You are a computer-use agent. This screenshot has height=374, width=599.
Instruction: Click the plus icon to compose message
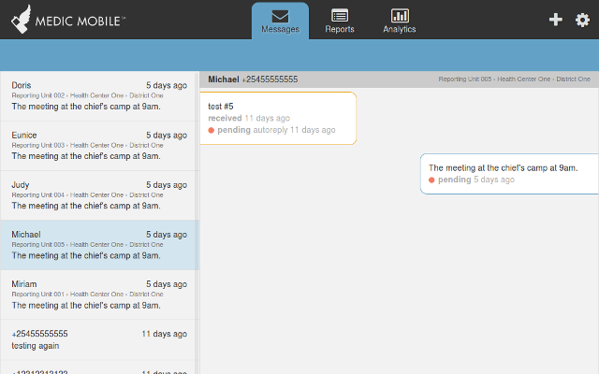pyautogui.click(x=555, y=20)
